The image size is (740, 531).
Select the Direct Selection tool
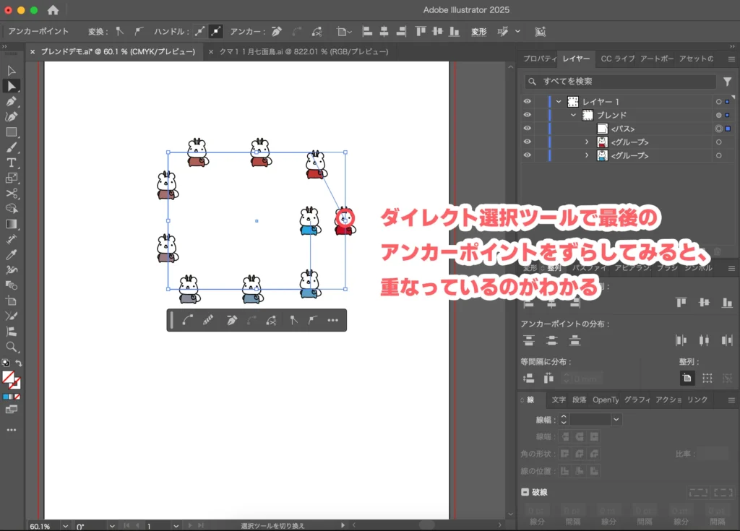(x=10, y=87)
